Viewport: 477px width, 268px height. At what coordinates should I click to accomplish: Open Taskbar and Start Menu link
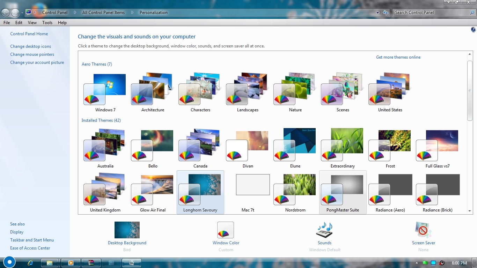pyautogui.click(x=32, y=240)
